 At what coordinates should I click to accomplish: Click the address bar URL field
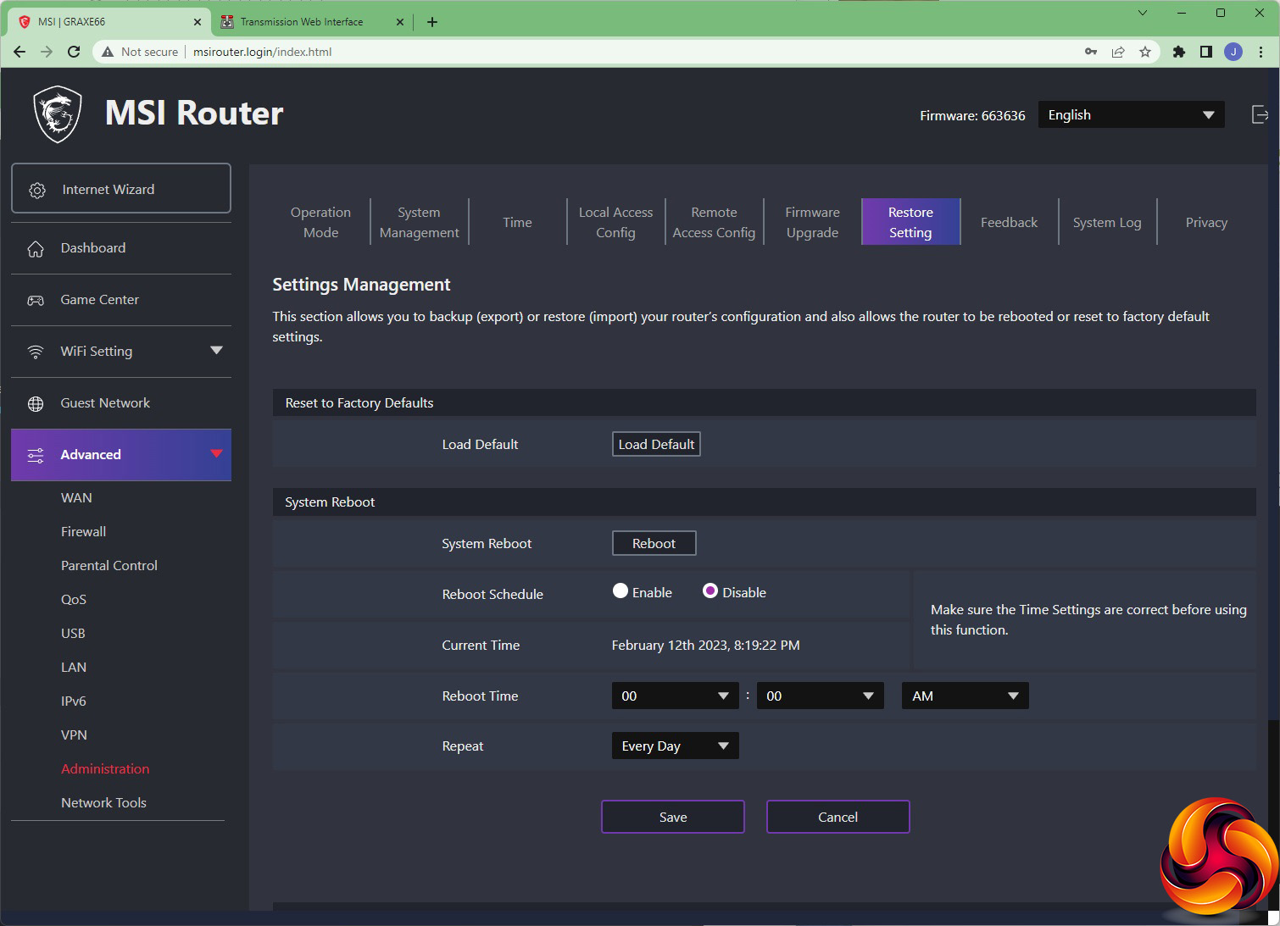593,52
